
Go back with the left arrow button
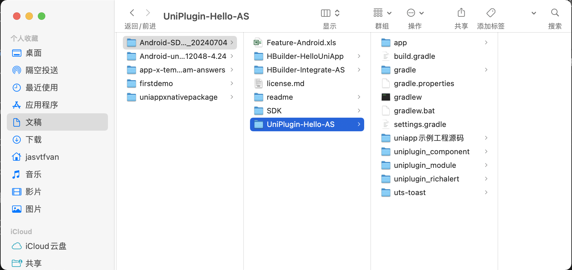[x=132, y=13]
